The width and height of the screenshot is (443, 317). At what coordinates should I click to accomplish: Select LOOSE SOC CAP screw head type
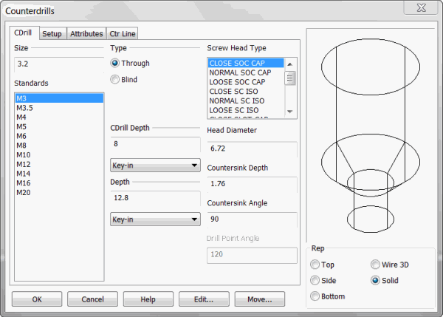[x=246, y=82]
